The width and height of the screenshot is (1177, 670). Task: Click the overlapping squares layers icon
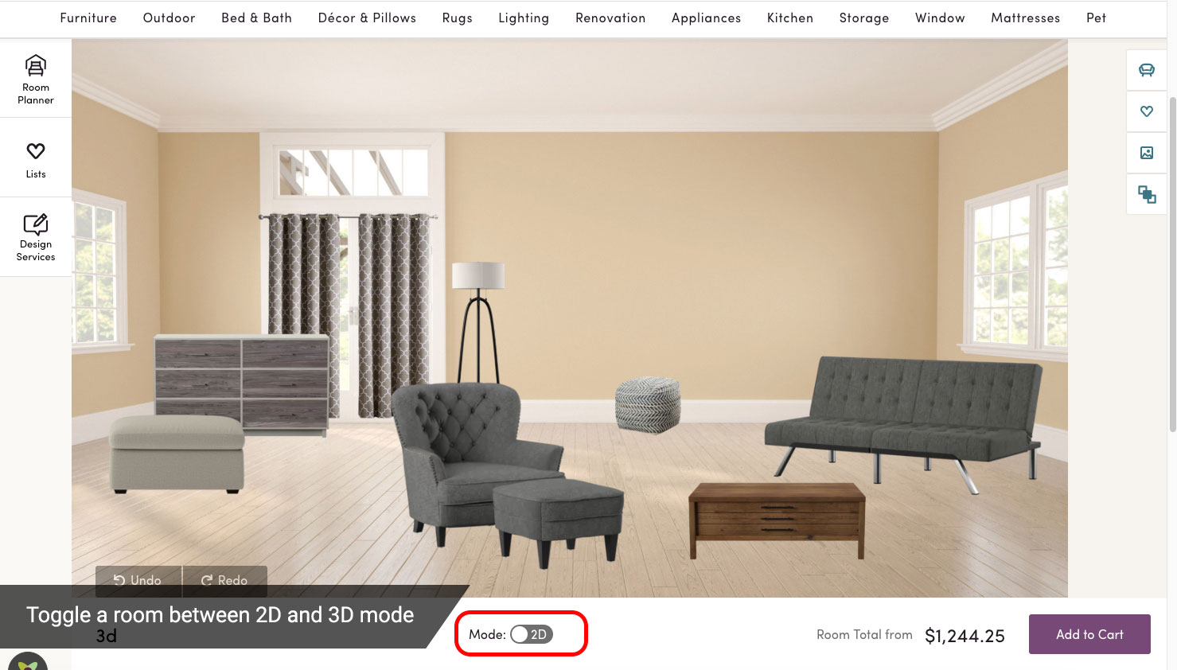(x=1147, y=194)
